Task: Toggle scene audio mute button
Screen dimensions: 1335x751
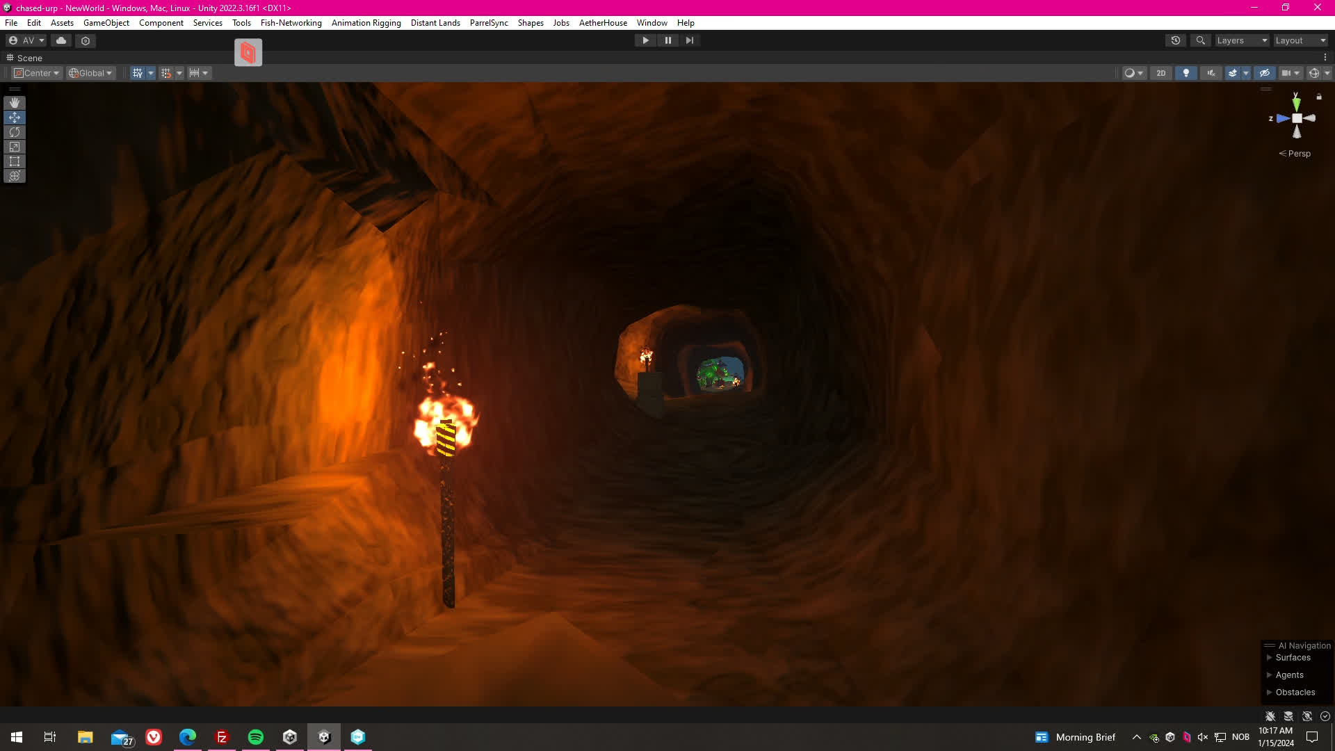Action: click(1211, 73)
